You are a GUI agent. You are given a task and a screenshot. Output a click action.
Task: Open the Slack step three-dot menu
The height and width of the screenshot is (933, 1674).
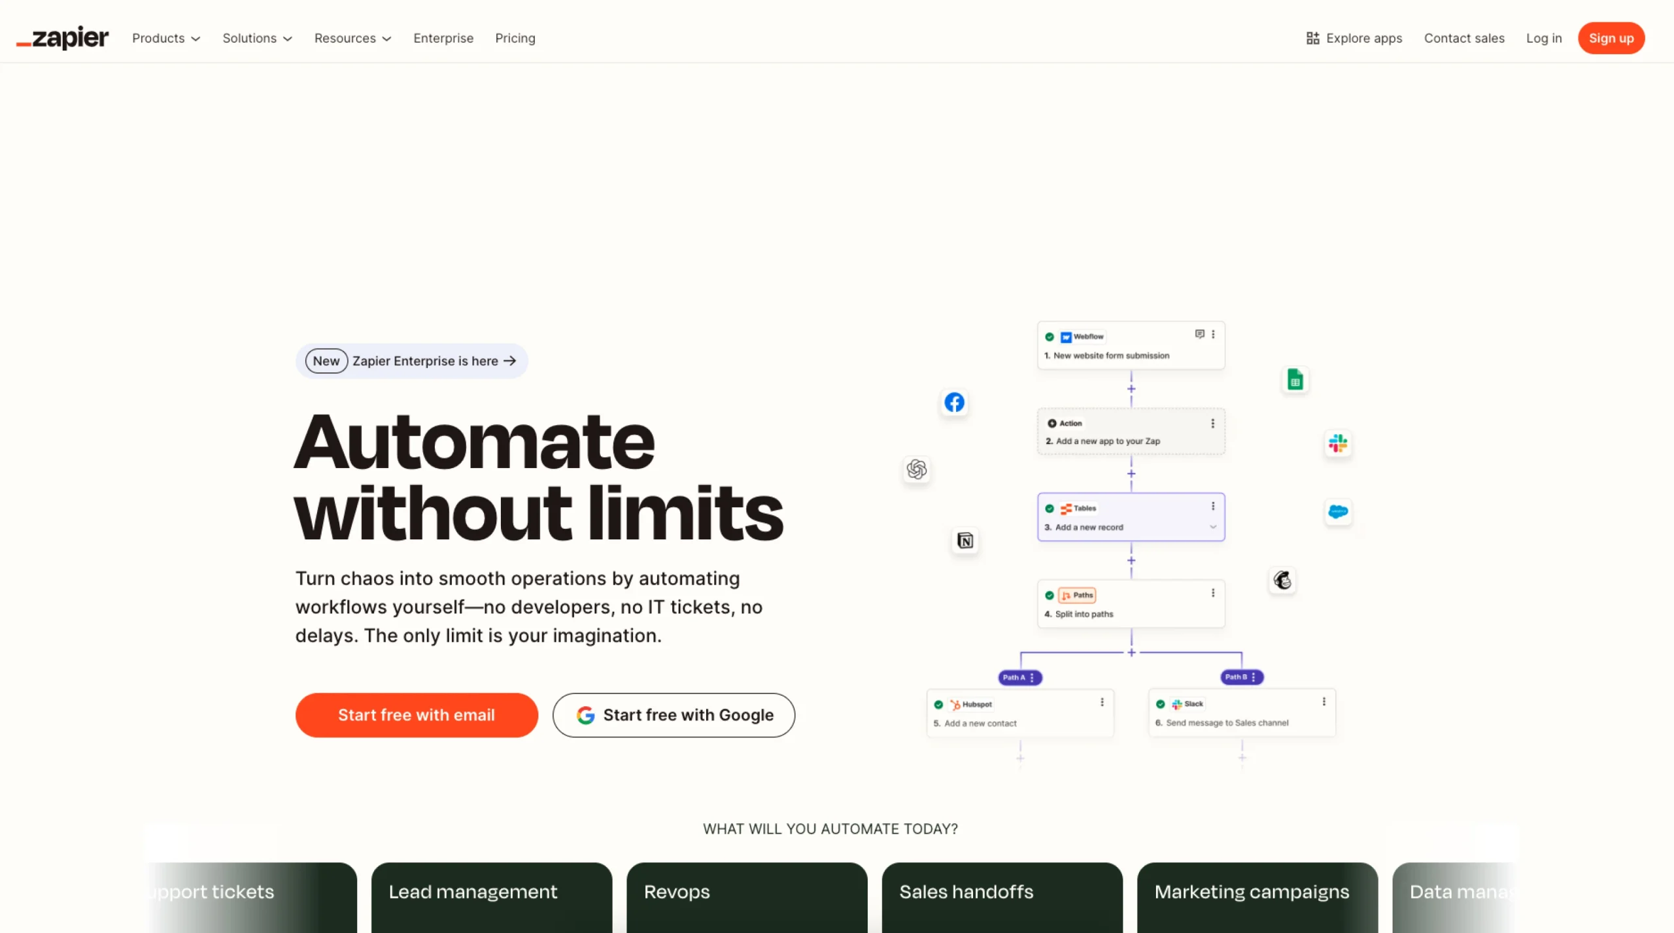pos(1324,701)
